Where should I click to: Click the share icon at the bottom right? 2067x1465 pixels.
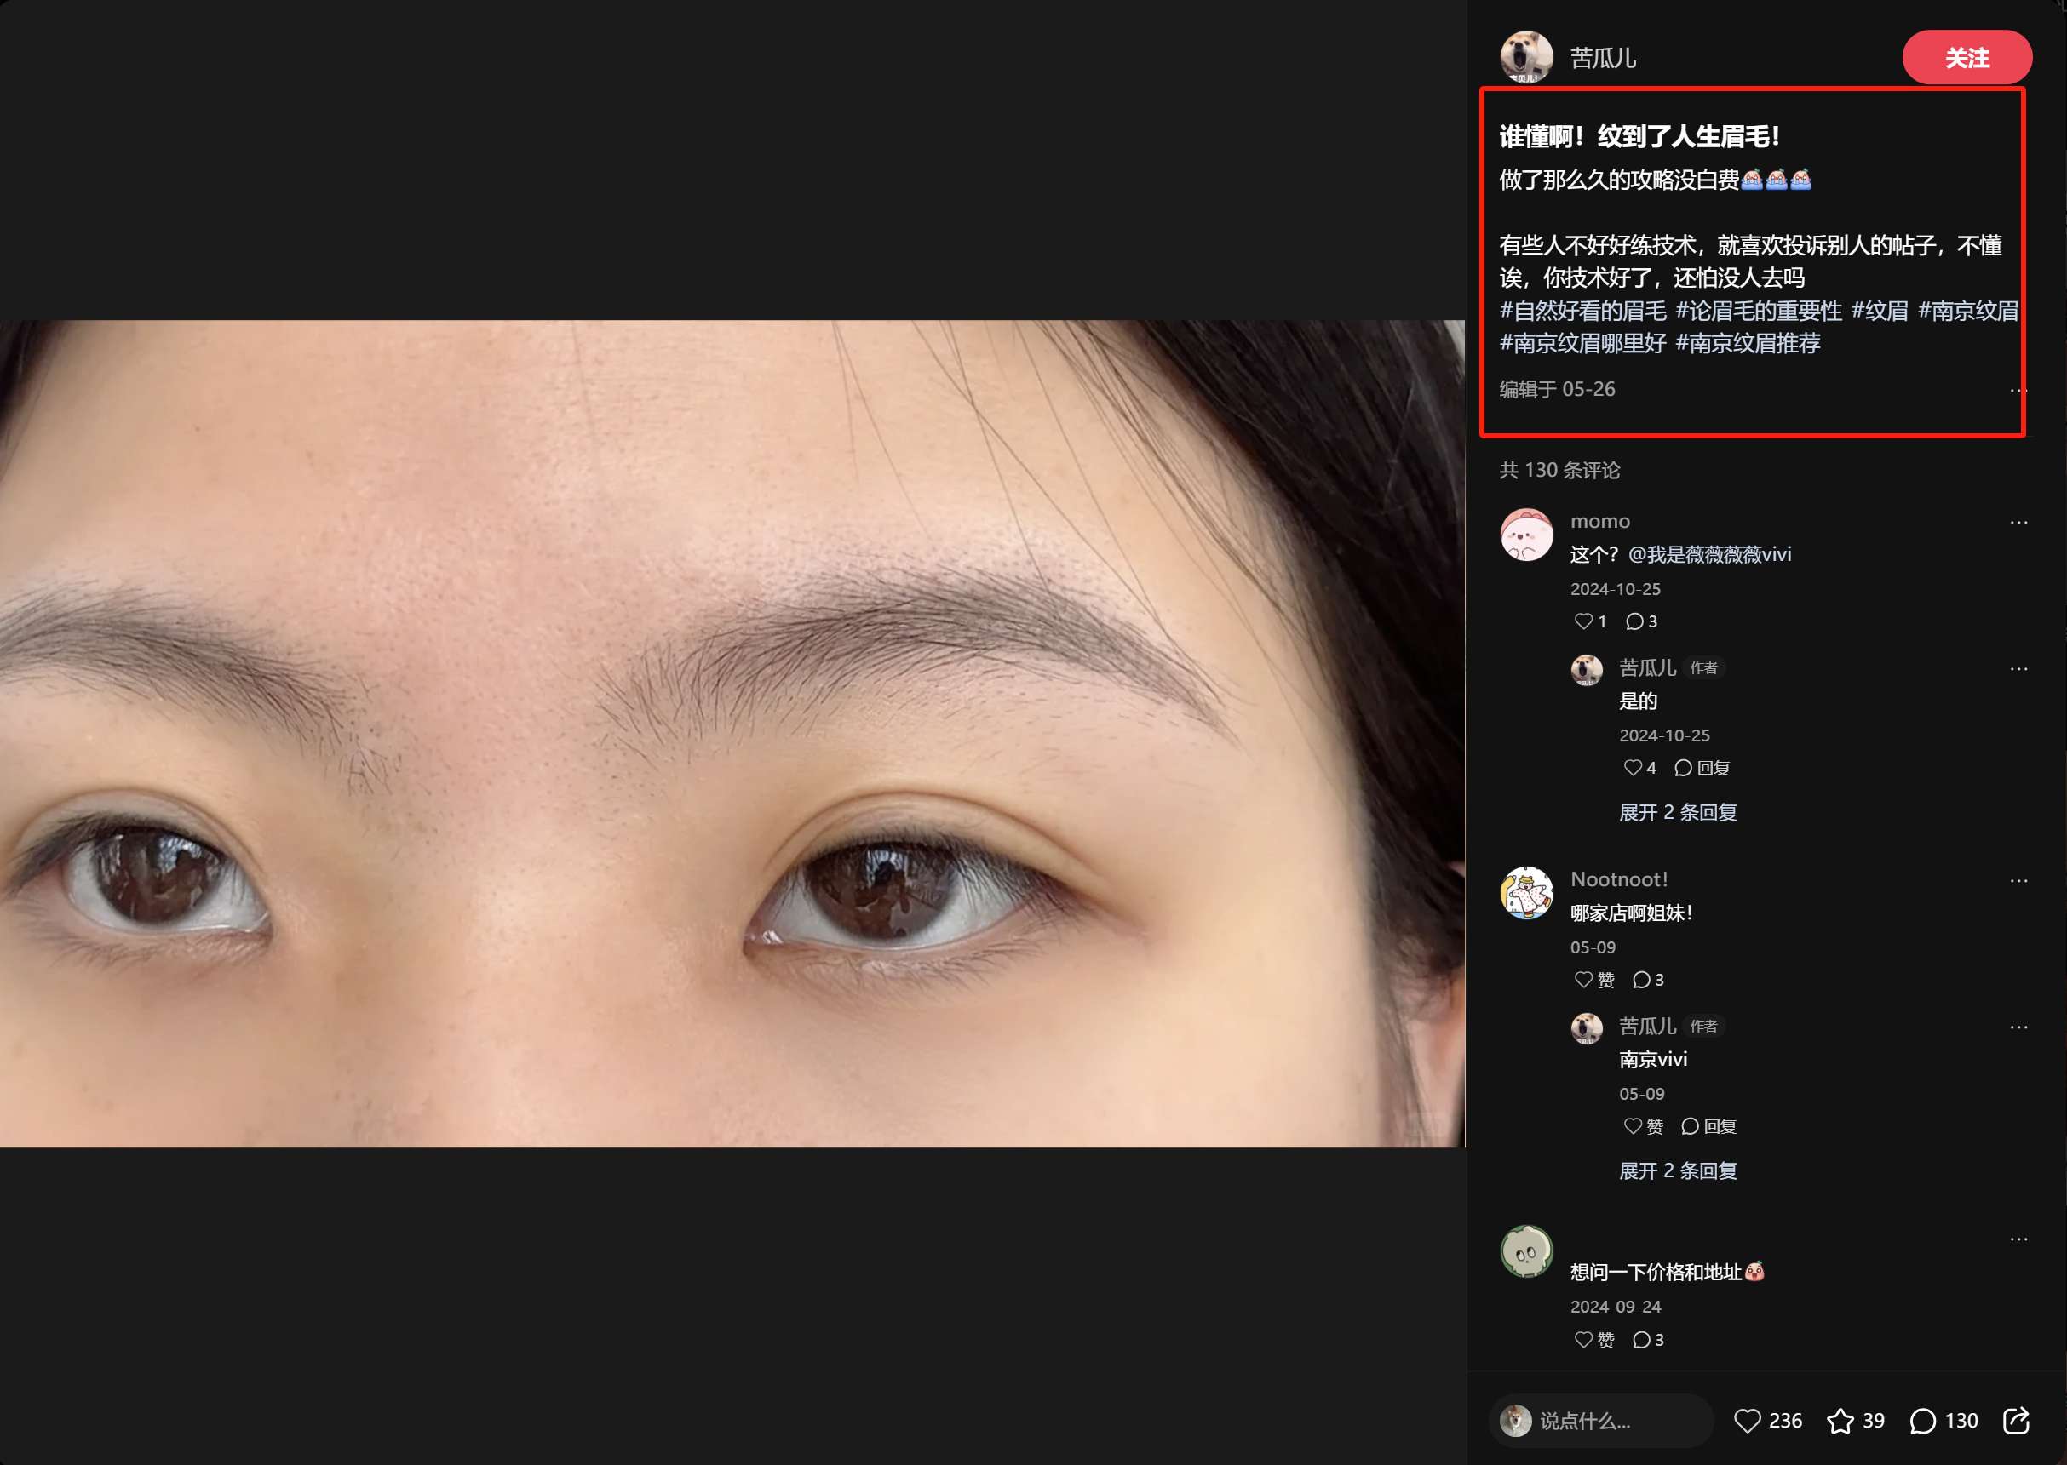2016,1420
